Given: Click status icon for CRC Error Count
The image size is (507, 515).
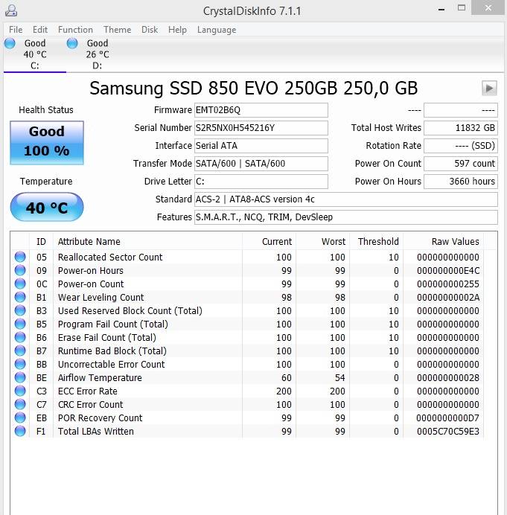Looking at the screenshot, I should pos(20,404).
